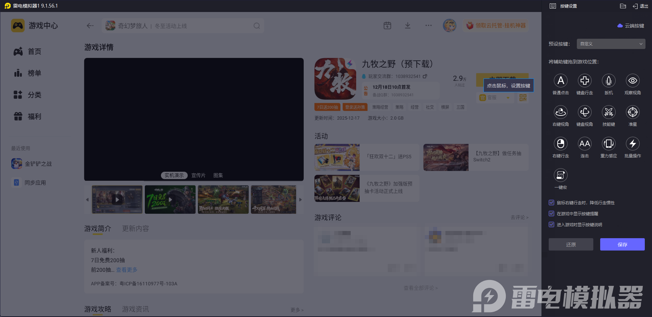Image resolution: width=652 pixels, height=317 pixels.
Task: Select the 准星 crosshair icon
Action: pyautogui.click(x=633, y=112)
